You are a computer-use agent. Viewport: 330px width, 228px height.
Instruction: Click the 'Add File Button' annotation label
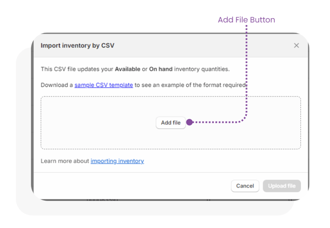click(246, 20)
